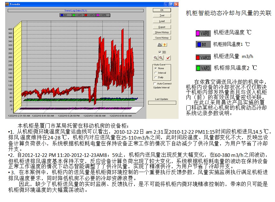Viewport: 275px width, 202px height.
Task: Click the VAR8 legend box beside 机柜进风温度
Action: [203, 33]
